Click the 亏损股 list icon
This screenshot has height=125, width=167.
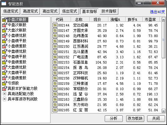(5, 83)
